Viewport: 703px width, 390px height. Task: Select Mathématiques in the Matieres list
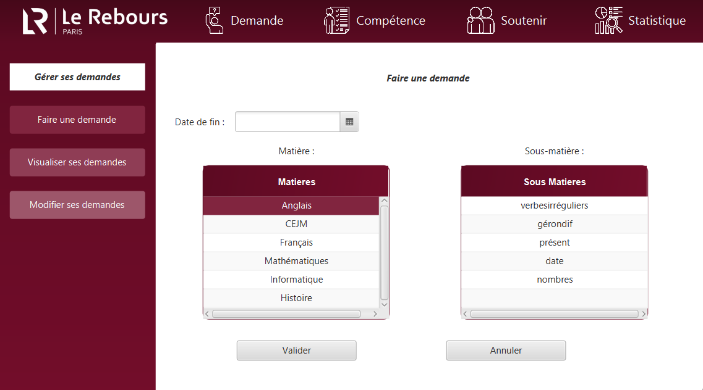point(296,261)
